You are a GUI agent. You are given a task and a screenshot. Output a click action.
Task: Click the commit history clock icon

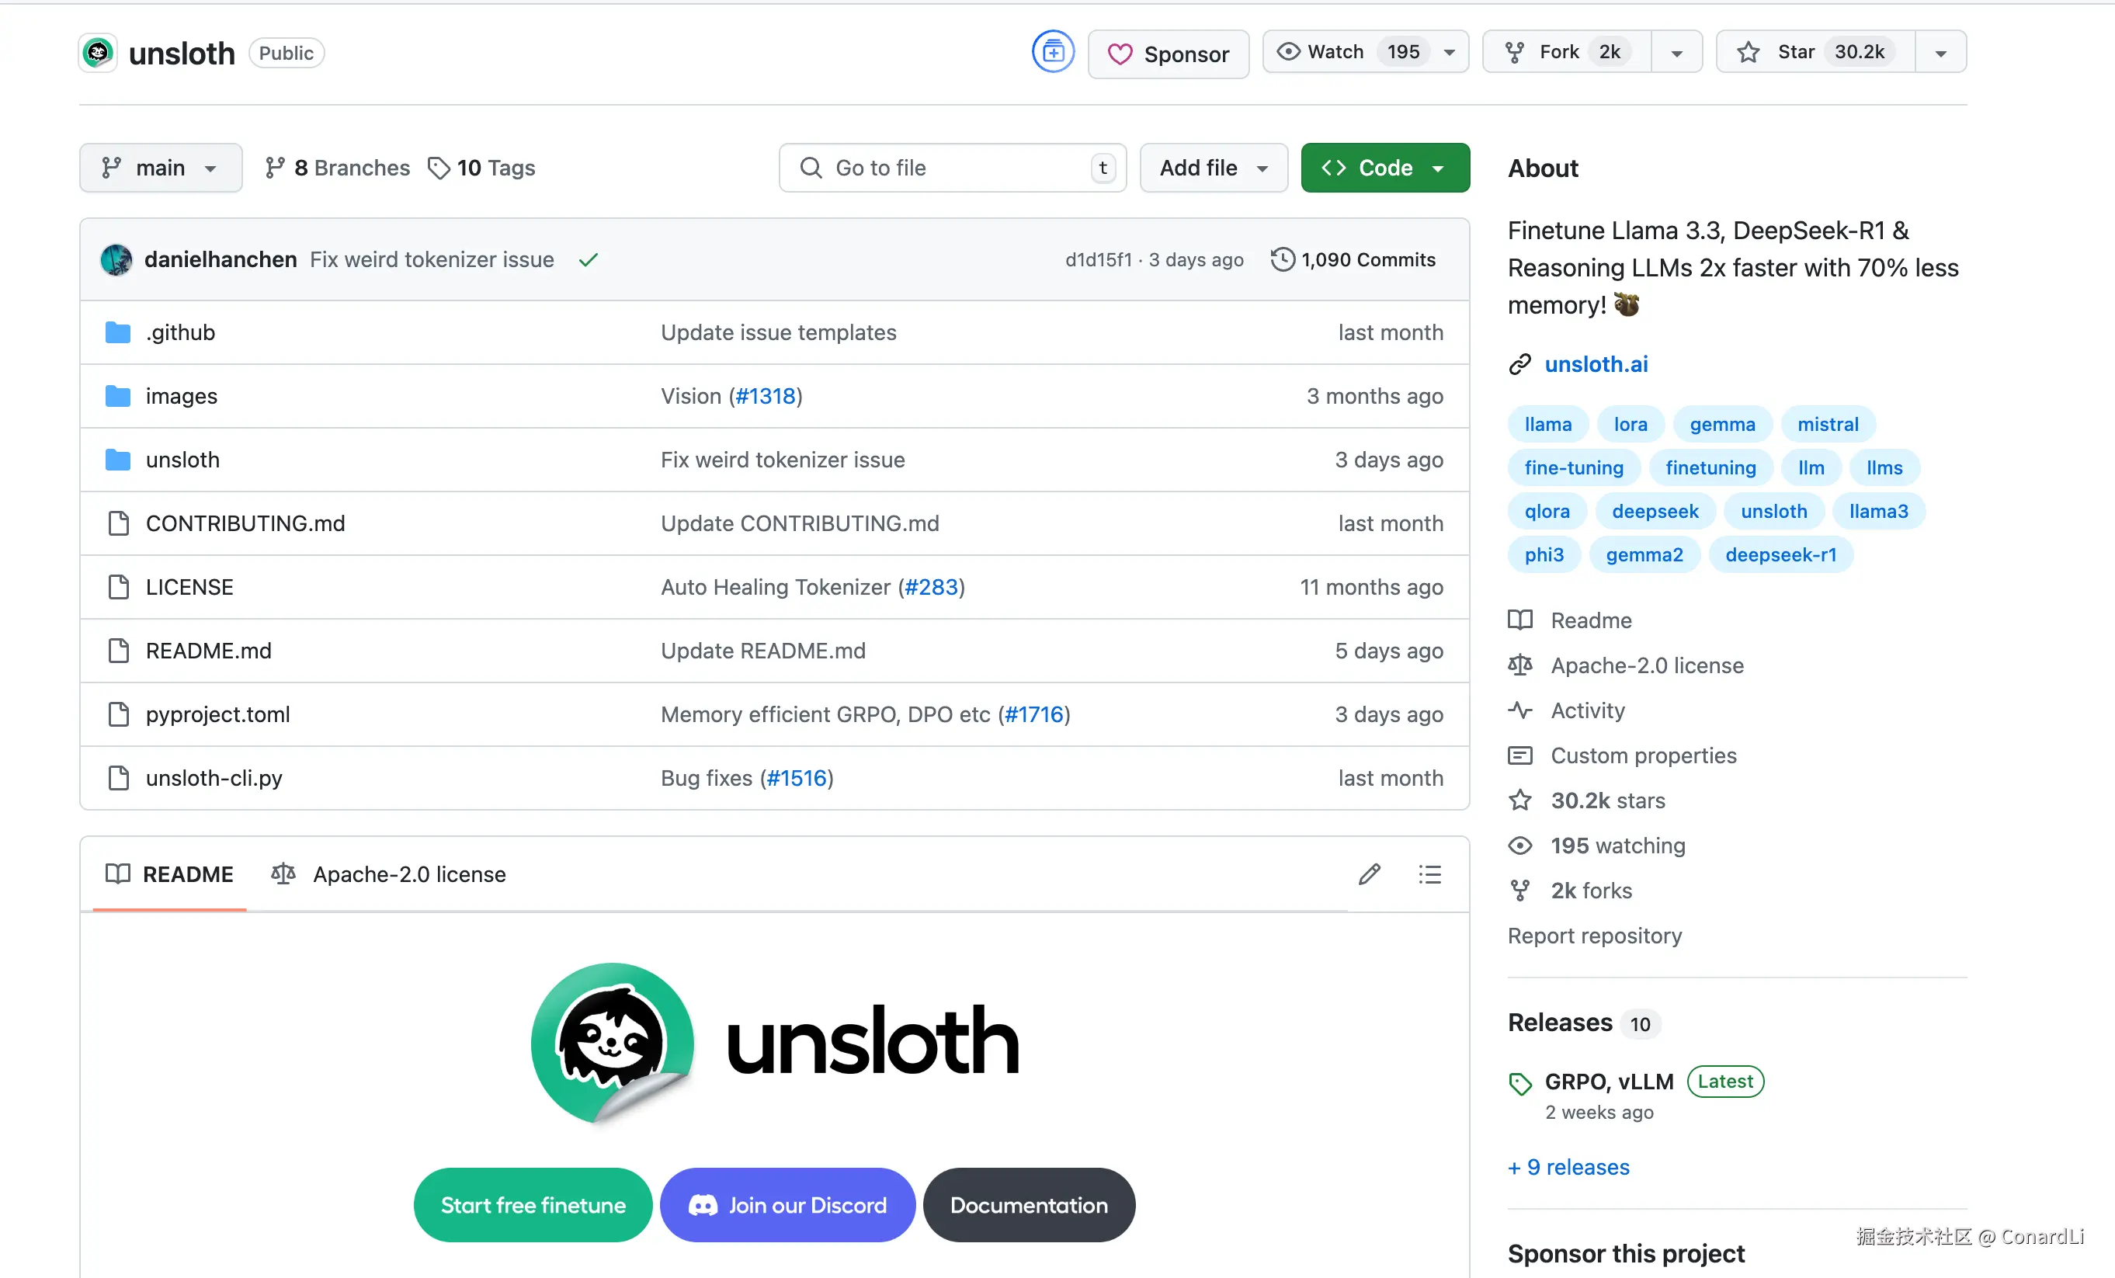(x=1282, y=259)
